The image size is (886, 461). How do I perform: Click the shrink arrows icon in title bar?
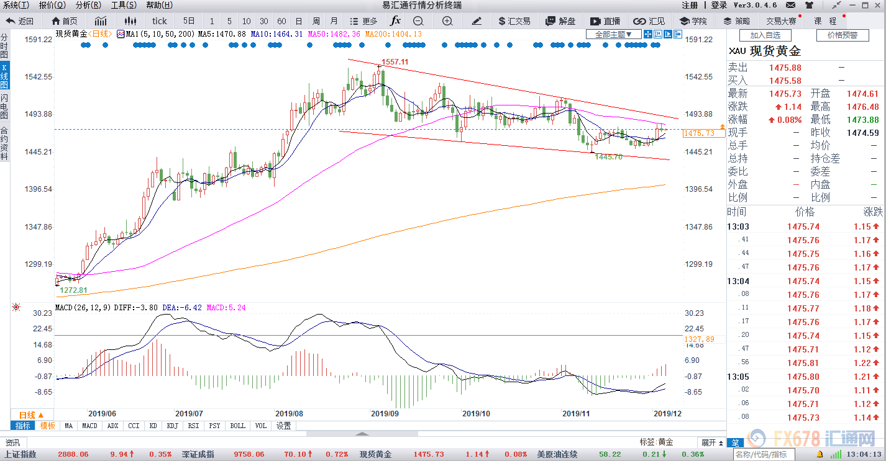837,5
